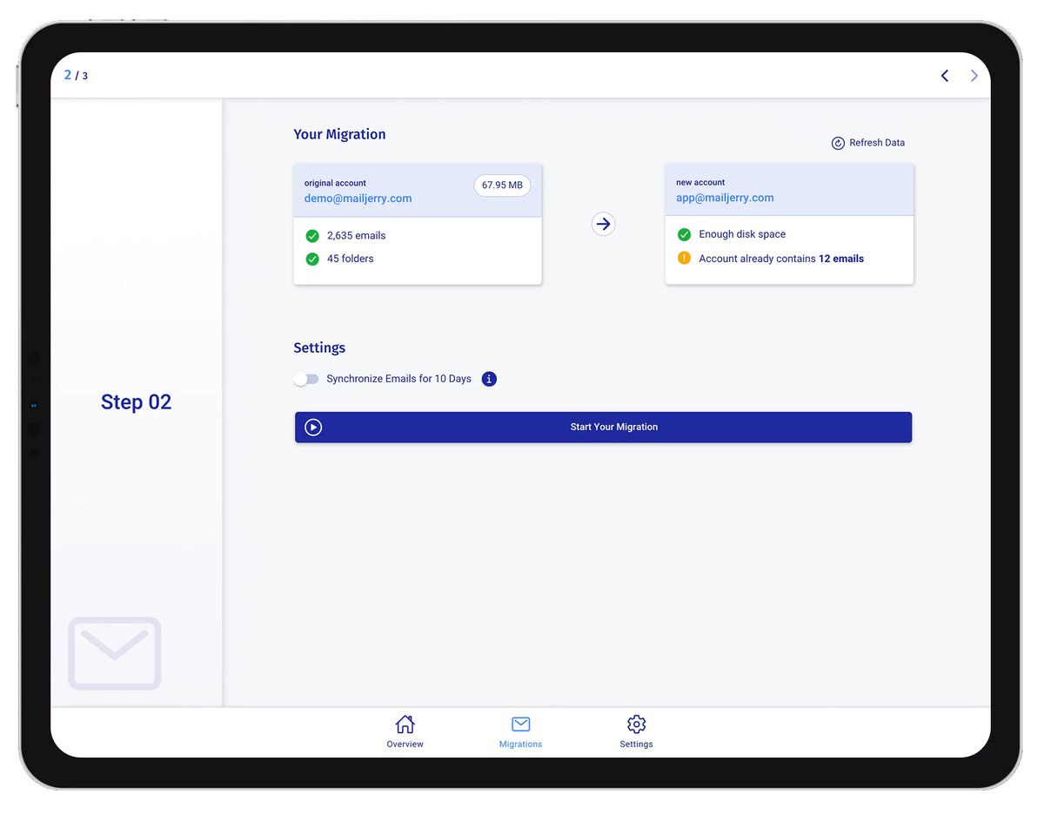Select the Overview home icon

click(405, 724)
